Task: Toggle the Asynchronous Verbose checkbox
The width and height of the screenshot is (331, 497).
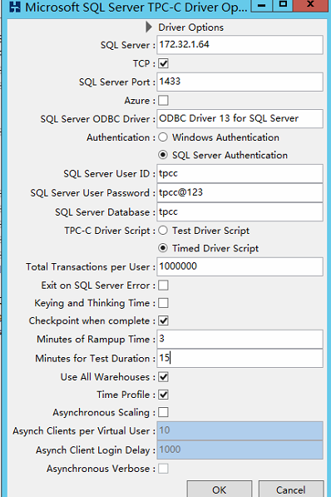Action: click(164, 469)
